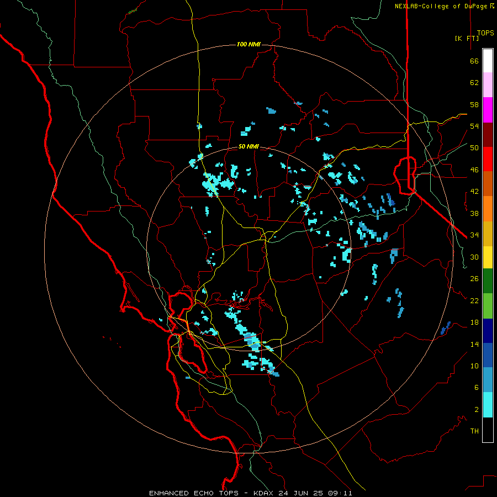
Task: Click the KDAX station identifier
Action: pos(265,493)
